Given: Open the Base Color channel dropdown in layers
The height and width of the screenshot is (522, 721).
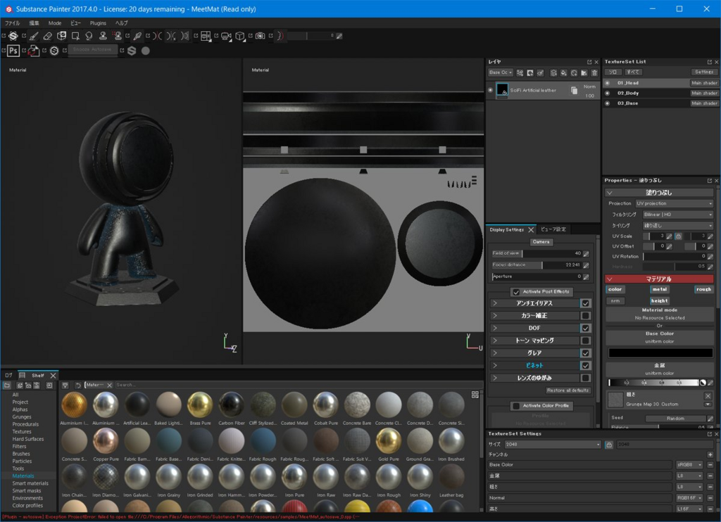Looking at the screenshot, I should coord(501,72).
